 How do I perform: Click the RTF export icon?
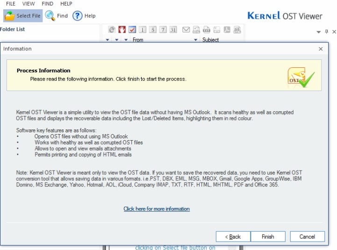click(x=217, y=29)
